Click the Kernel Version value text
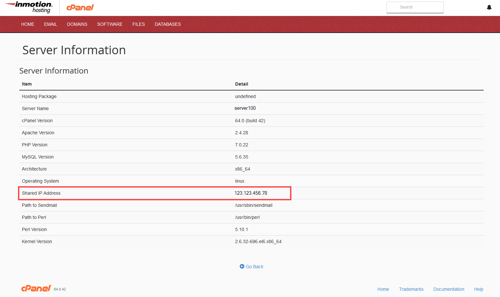The image size is (500, 297). [258, 241]
